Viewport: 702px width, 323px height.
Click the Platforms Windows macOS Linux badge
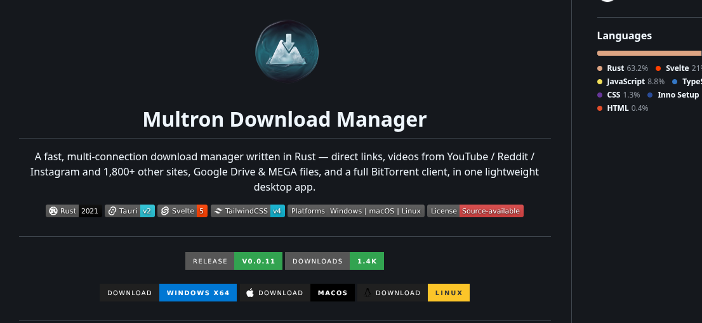click(x=356, y=211)
